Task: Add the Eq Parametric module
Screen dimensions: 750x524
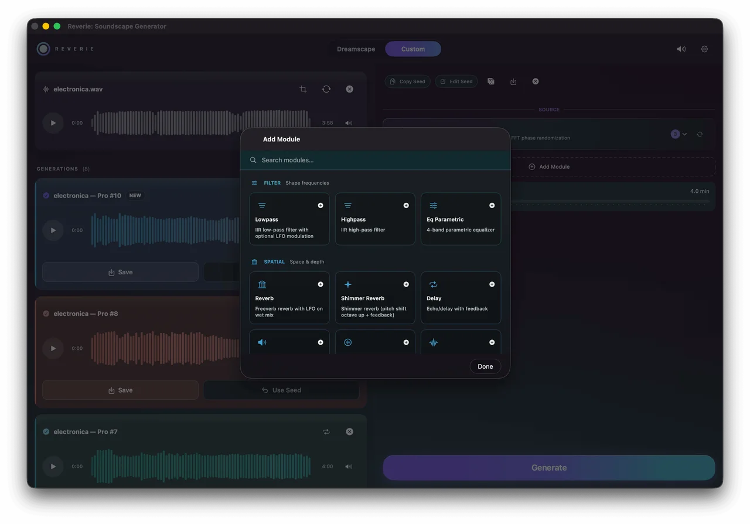Action: pyautogui.click(x=492, y=206)
